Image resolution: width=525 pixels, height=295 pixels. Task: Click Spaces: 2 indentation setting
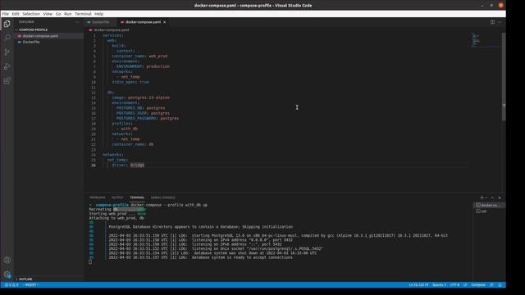439,285
